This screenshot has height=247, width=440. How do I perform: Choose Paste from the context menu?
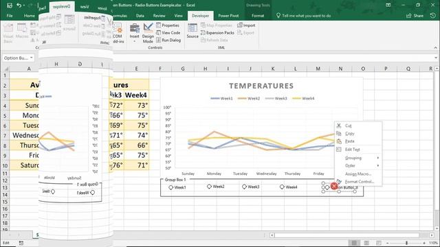[x=358, y=141]
